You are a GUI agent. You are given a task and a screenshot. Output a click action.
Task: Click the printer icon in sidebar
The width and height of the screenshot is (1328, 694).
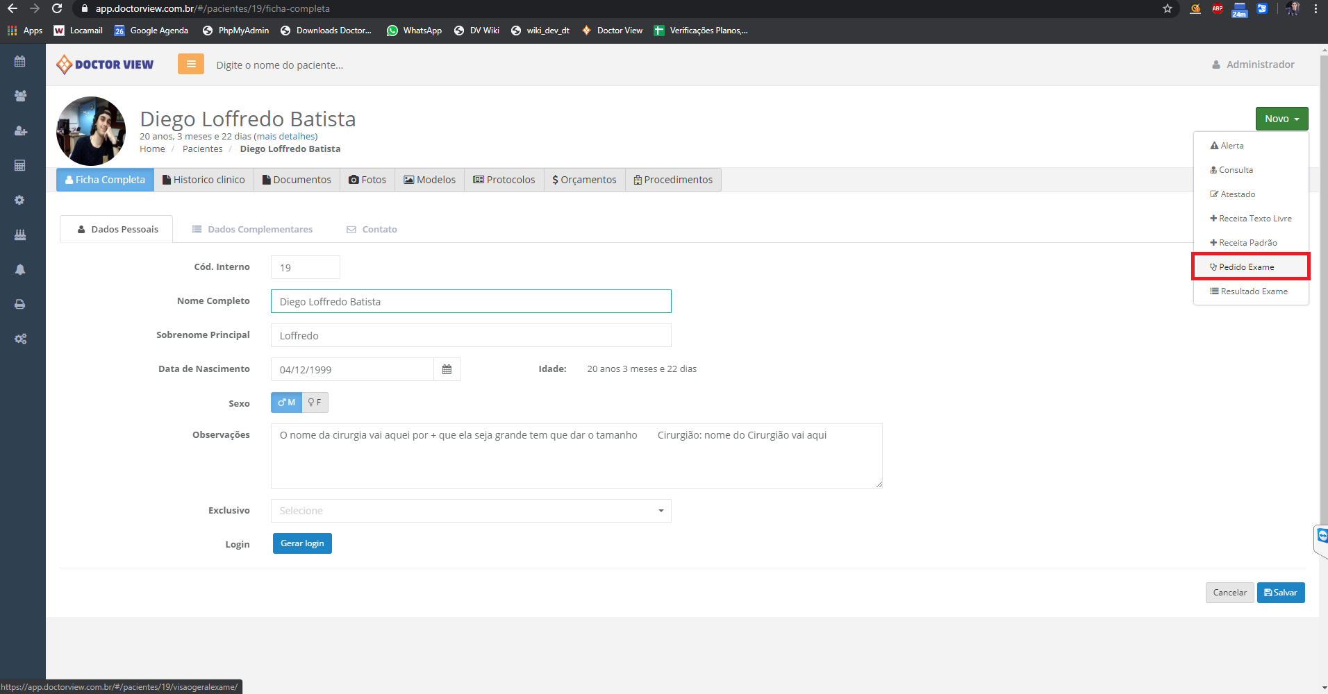[20, 305]
